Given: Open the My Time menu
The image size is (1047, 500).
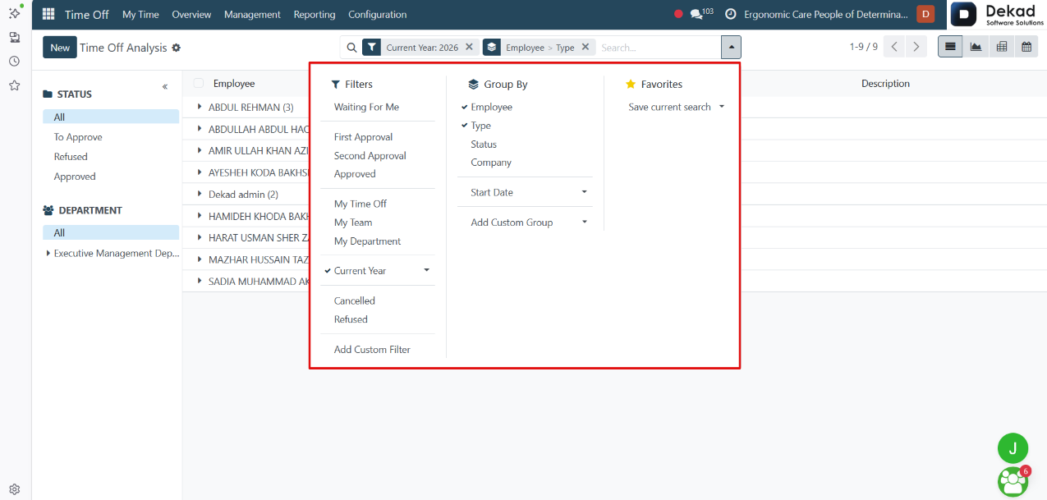Looking at the screenshot, I should point(140,14).
